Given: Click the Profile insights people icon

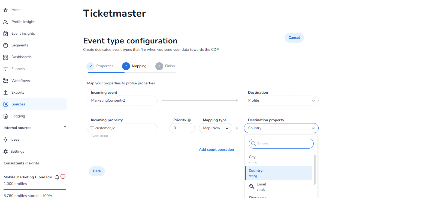Looking at the screenshot, I should [5, 22].
